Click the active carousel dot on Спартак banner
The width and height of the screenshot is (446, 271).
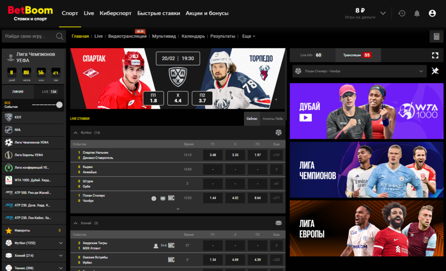[256, 100]
